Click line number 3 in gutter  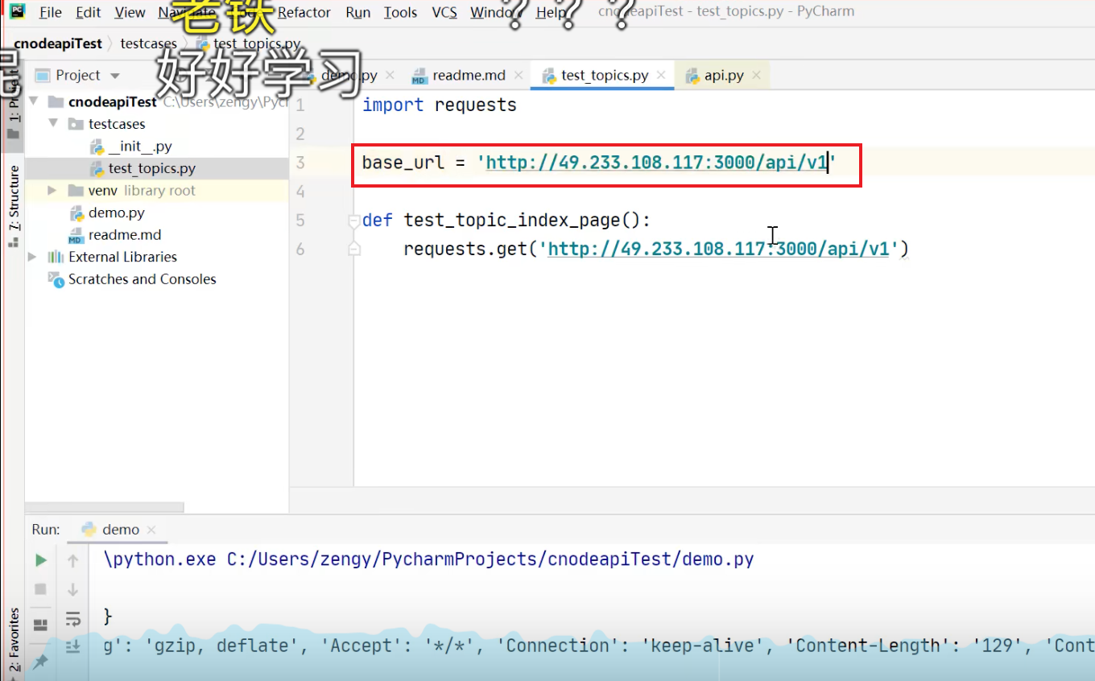click(300, 163)
